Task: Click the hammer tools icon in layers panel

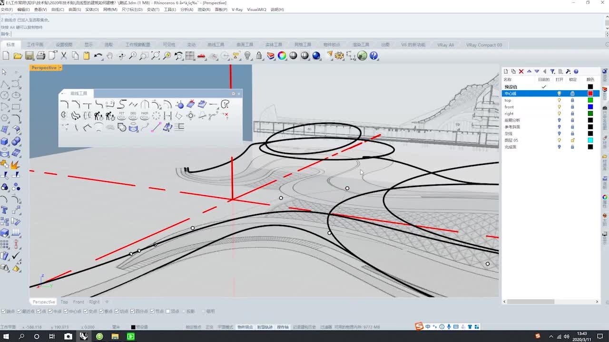Action: pyautogui.click(x=568, y=71)
